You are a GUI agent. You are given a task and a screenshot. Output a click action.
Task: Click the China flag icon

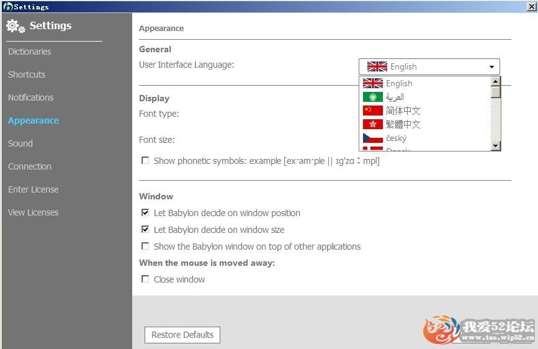[372, 111]
